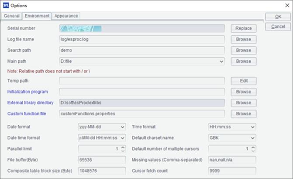The image size is (293, 179).
Task: Open the Default charset name dropdown
Action: pos(253,138)
